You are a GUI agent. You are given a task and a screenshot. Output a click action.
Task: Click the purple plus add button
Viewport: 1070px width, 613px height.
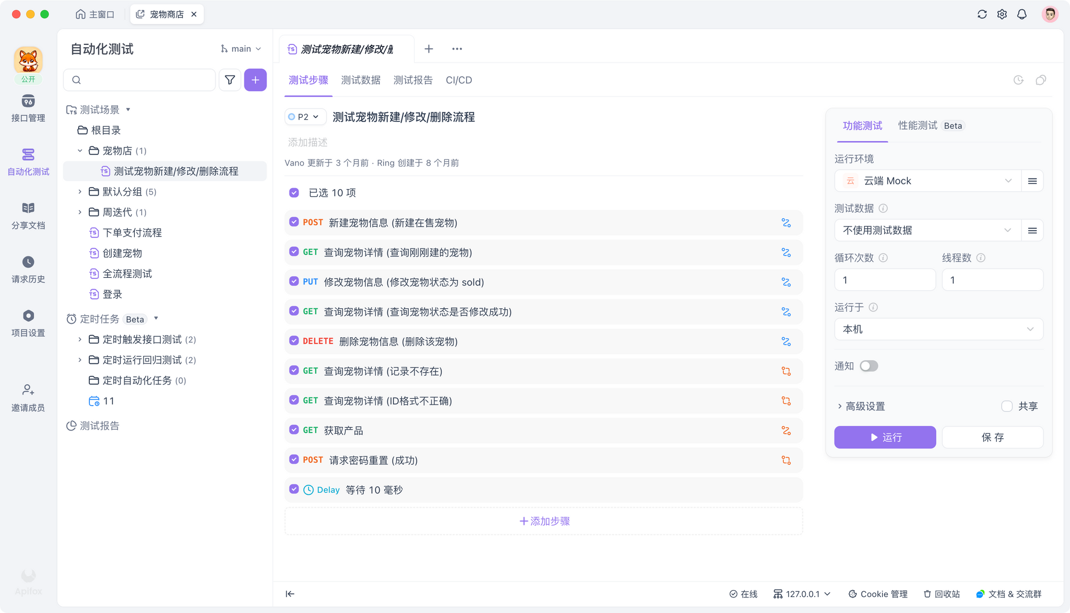point(255,80)
